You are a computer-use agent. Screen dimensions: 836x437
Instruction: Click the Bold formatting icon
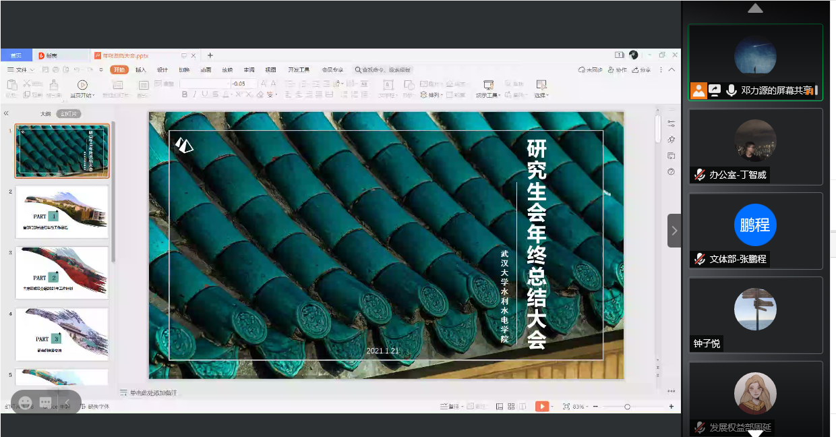click(184, 94)
